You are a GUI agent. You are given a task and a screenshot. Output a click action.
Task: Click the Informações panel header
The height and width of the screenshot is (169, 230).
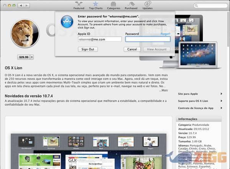click(199, 119)
